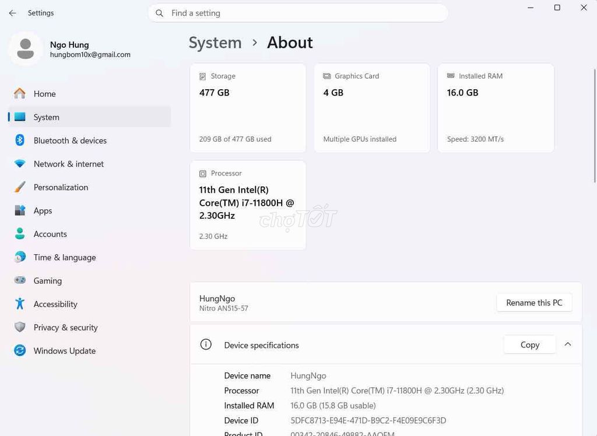This screenshot has height=436, width=597.
Task: Click the Apps icon in sidebar
Action: pyautogui.click(x=20, y=210)
